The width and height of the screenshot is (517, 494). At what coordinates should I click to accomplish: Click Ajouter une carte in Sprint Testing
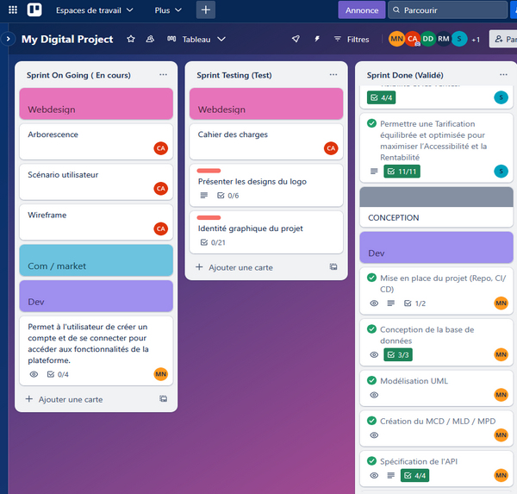pyautogui.click(x=240, y=267)
